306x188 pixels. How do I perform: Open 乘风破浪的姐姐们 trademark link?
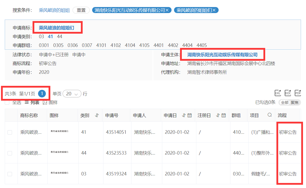point(56,28)
